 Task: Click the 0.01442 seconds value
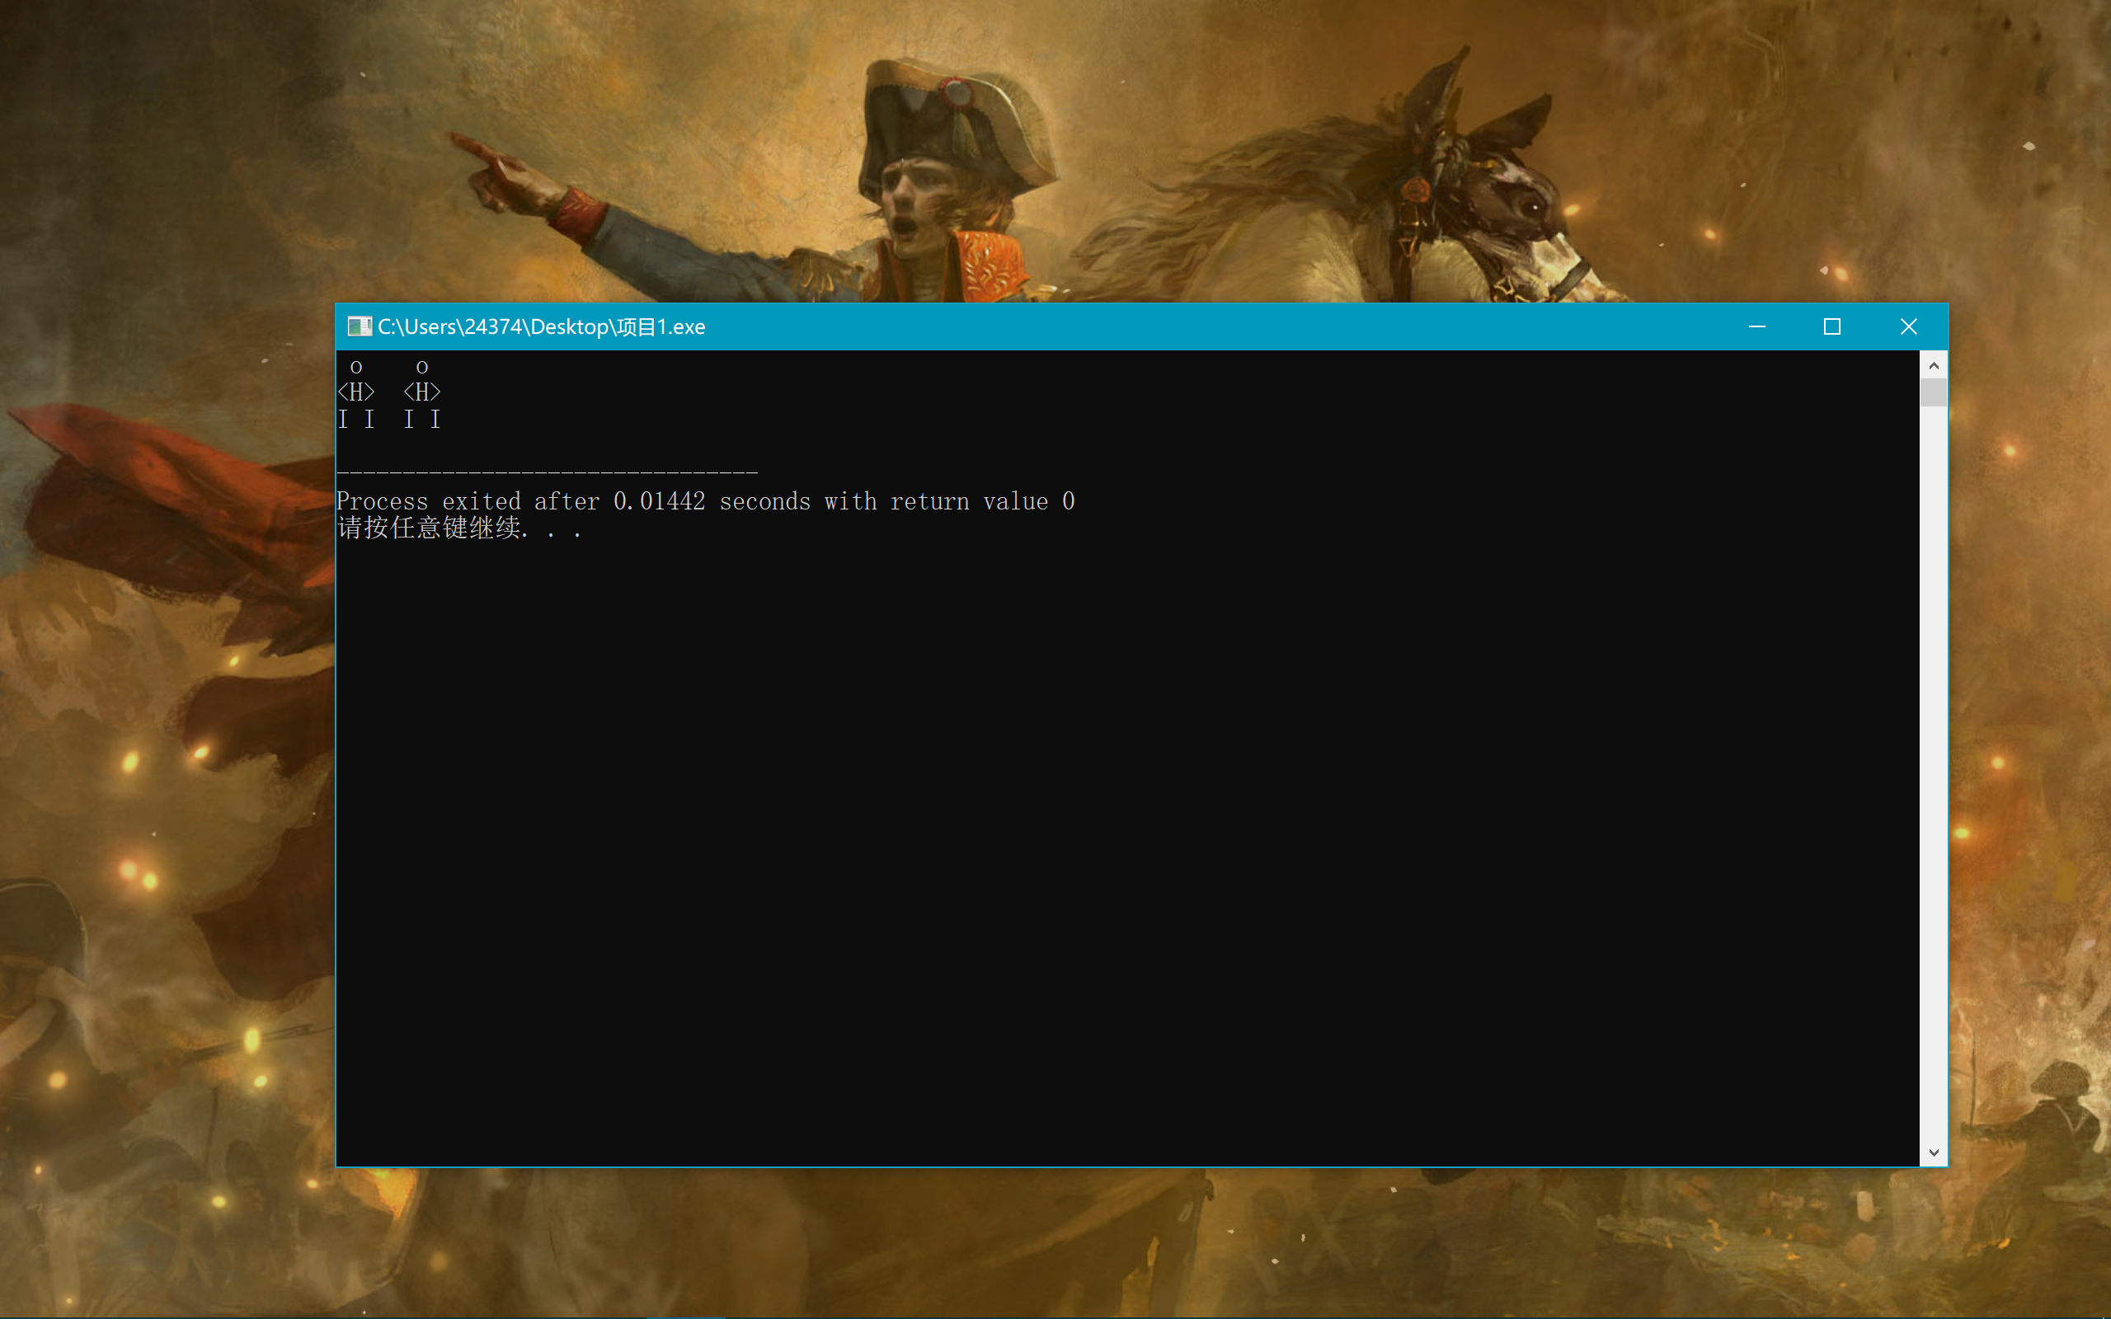(660, 501)
